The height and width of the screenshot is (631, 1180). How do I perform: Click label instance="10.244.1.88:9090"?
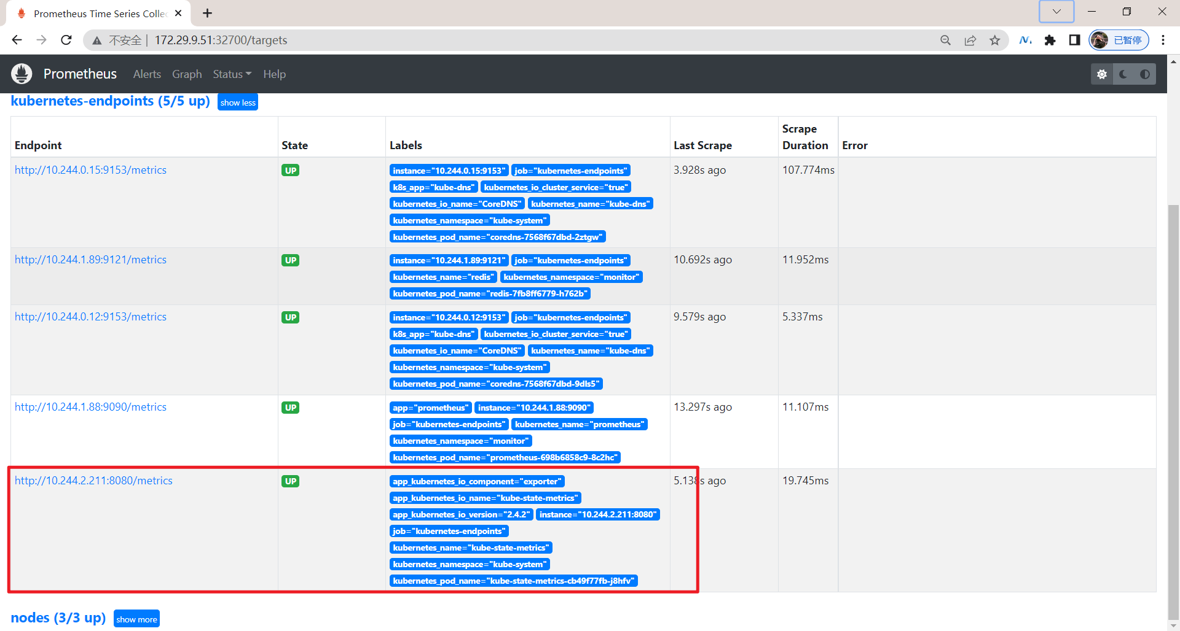click(534, 408)
